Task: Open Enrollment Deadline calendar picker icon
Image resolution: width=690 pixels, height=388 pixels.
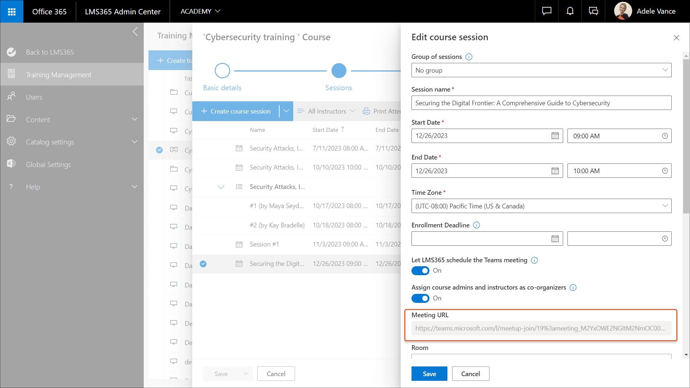Action: (x=555, y=239)
